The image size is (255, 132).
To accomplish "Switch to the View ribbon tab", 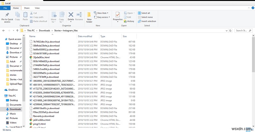I will tap(37, 8).
